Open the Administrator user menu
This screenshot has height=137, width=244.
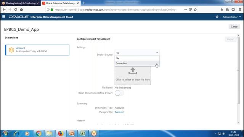pyautogui.click(x=231, y=17)
